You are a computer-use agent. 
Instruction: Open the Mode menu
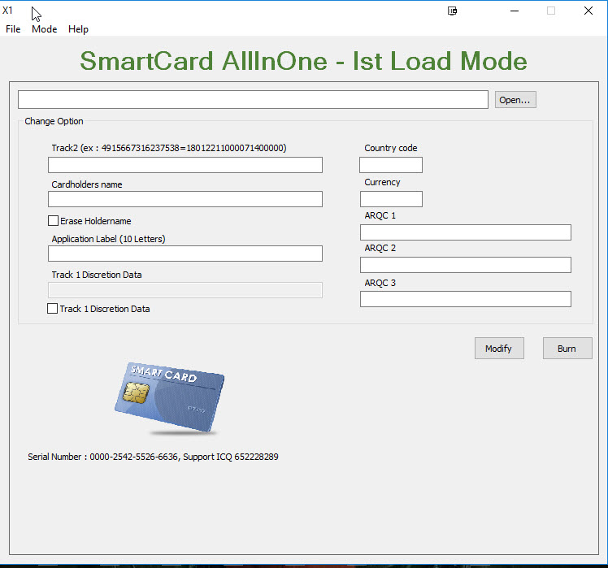click(x=44, y=29)
